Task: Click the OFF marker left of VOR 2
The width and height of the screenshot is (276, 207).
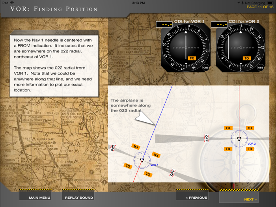Action: coord(206,138)
